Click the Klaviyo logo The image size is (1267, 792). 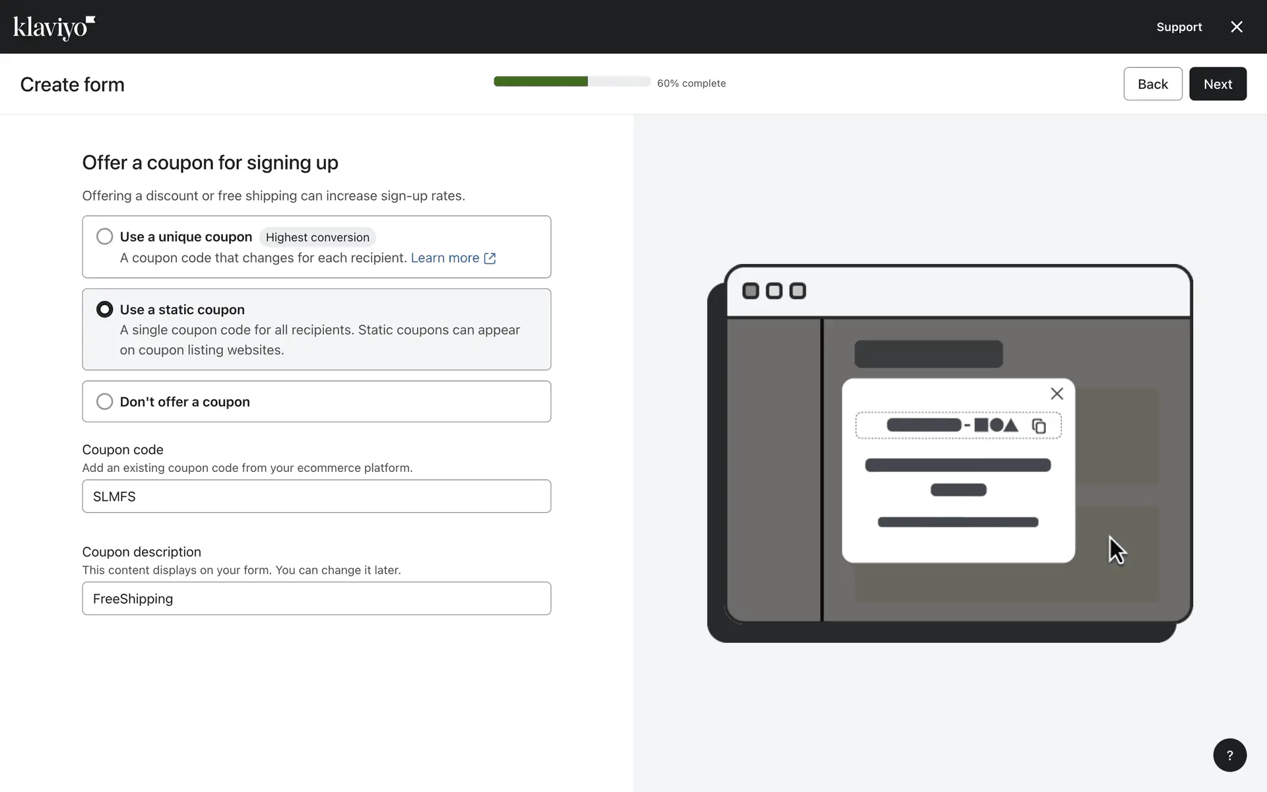[54, 28]
